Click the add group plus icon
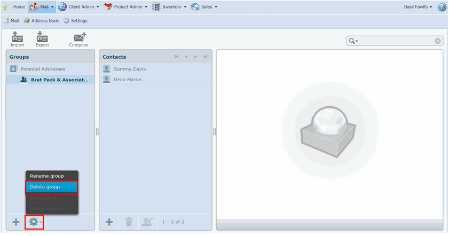The height and width of the screenshot is (236, 449). [x=16, y=222]
